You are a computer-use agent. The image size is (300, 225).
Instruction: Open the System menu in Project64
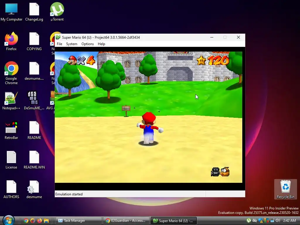click(71, 44)
